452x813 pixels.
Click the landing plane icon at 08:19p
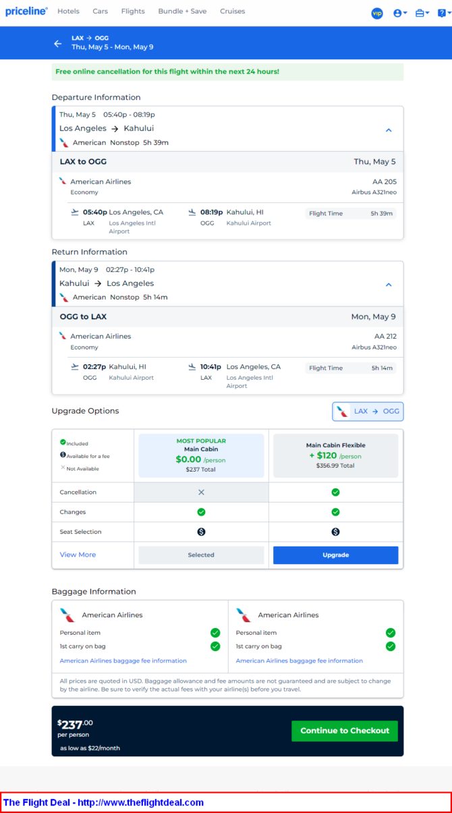tap(192, 212)
